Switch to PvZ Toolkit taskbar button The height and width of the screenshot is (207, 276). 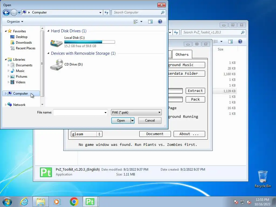pyautogui.click(x=90, y=202)
